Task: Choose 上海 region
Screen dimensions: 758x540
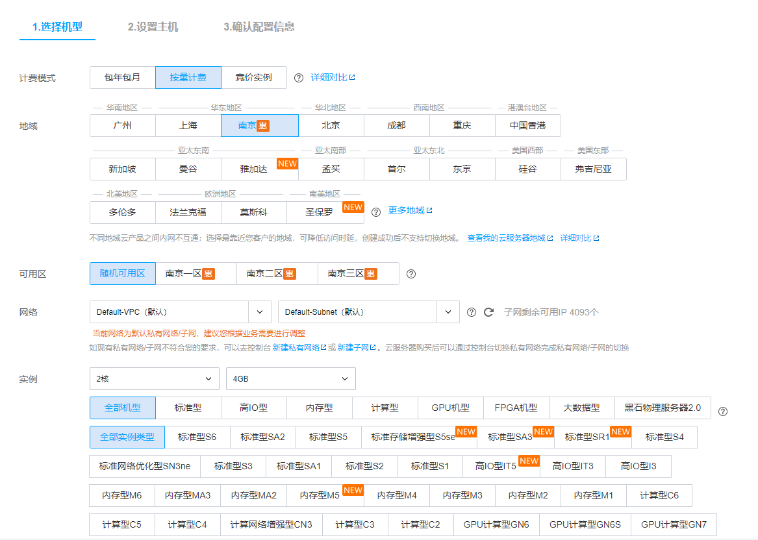Action: click(x=188, y=126)
